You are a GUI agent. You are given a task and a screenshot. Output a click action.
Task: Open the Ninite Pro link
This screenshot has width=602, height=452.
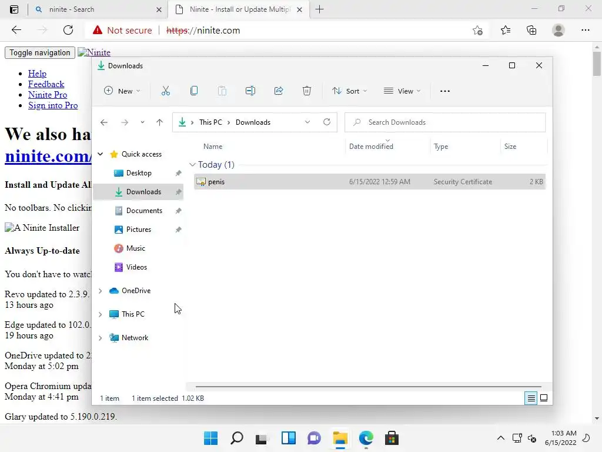coord(48,95)
